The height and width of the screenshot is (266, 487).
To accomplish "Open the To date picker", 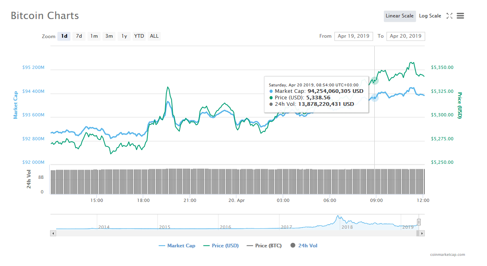I will click(x=405, y=36).
